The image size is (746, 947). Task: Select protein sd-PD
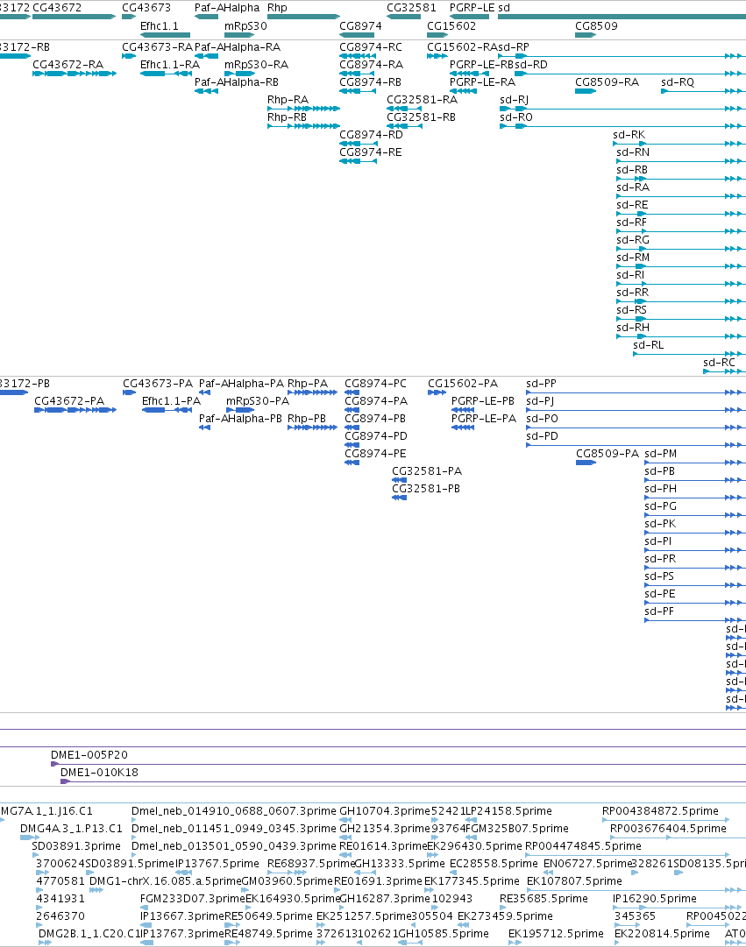543,436
